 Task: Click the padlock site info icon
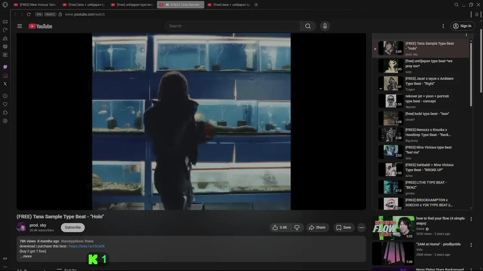point(60,14)
